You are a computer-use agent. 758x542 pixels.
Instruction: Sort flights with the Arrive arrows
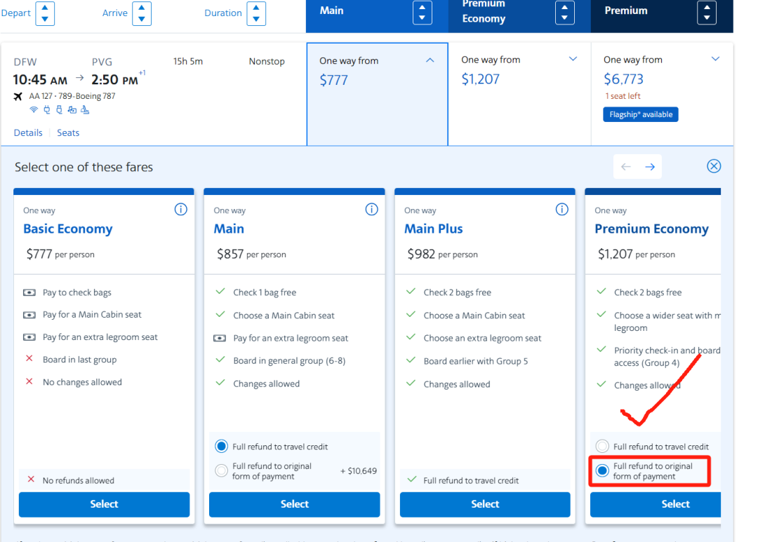pyautogui.click(x=142, y=13)
